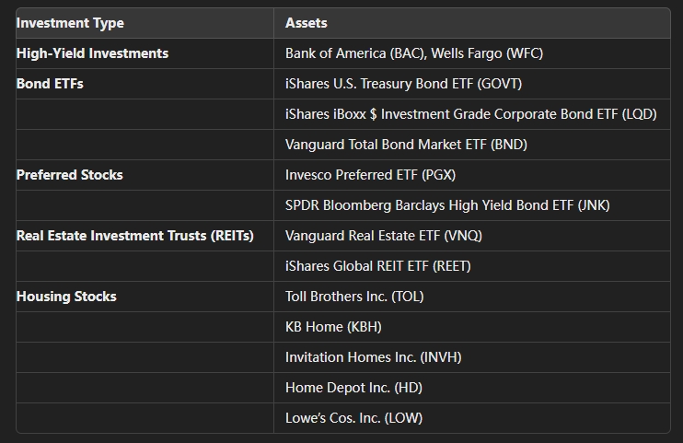The width and height of the screenshot is (683, 443).
Task: Click Invesco Preferred ETF (PGX) cell
Action: [370, 175]
